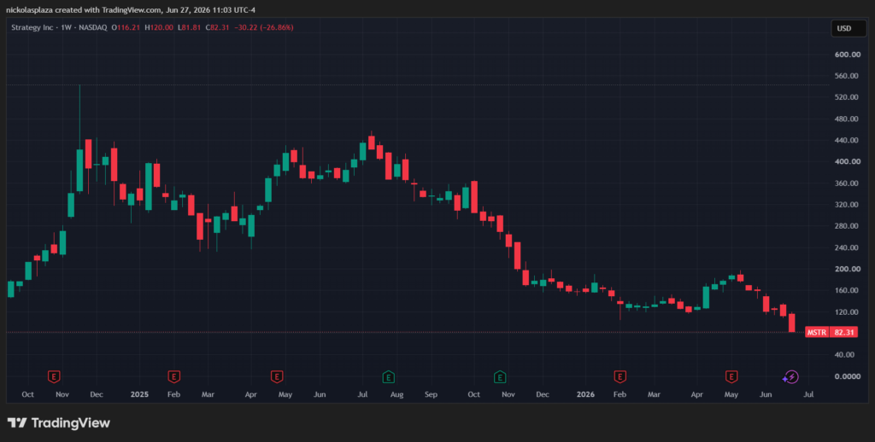Click the Jul label at the time axis end
Screen dimensions: 875x442
808,394
